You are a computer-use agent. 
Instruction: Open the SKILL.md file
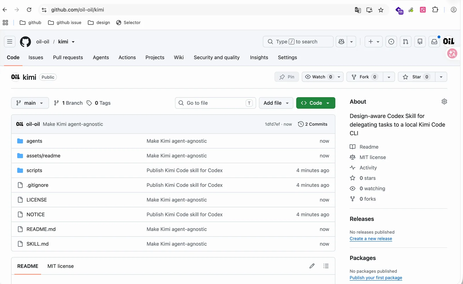(x=38, y=244)
